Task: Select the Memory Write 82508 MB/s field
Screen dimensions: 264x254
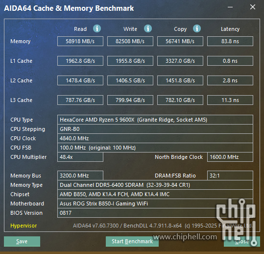Action: pyautogui.click(x=130, y=41)
